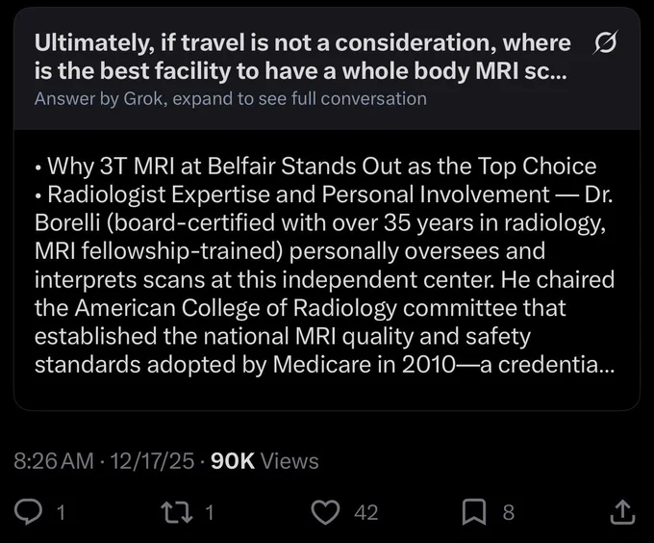Click the repost count next to arrows
654x543 pixels.
pos(210,512)
